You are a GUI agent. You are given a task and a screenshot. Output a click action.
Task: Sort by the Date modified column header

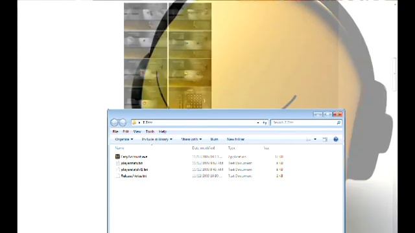[x=203, y=148]
